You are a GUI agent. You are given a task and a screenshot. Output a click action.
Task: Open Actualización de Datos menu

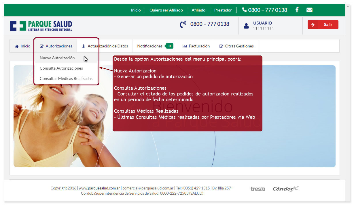[x=105, y=46]
